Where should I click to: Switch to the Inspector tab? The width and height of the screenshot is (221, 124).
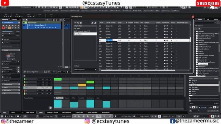[x=5, y=19]
